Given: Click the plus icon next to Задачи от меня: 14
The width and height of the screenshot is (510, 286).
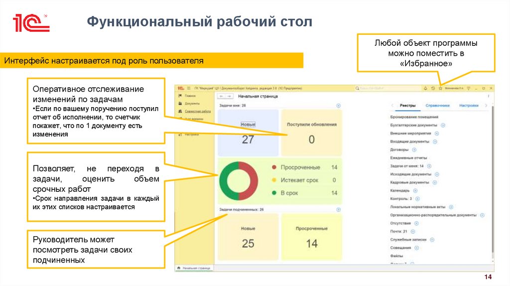Looking at the screenshot, I should point(429,166).
